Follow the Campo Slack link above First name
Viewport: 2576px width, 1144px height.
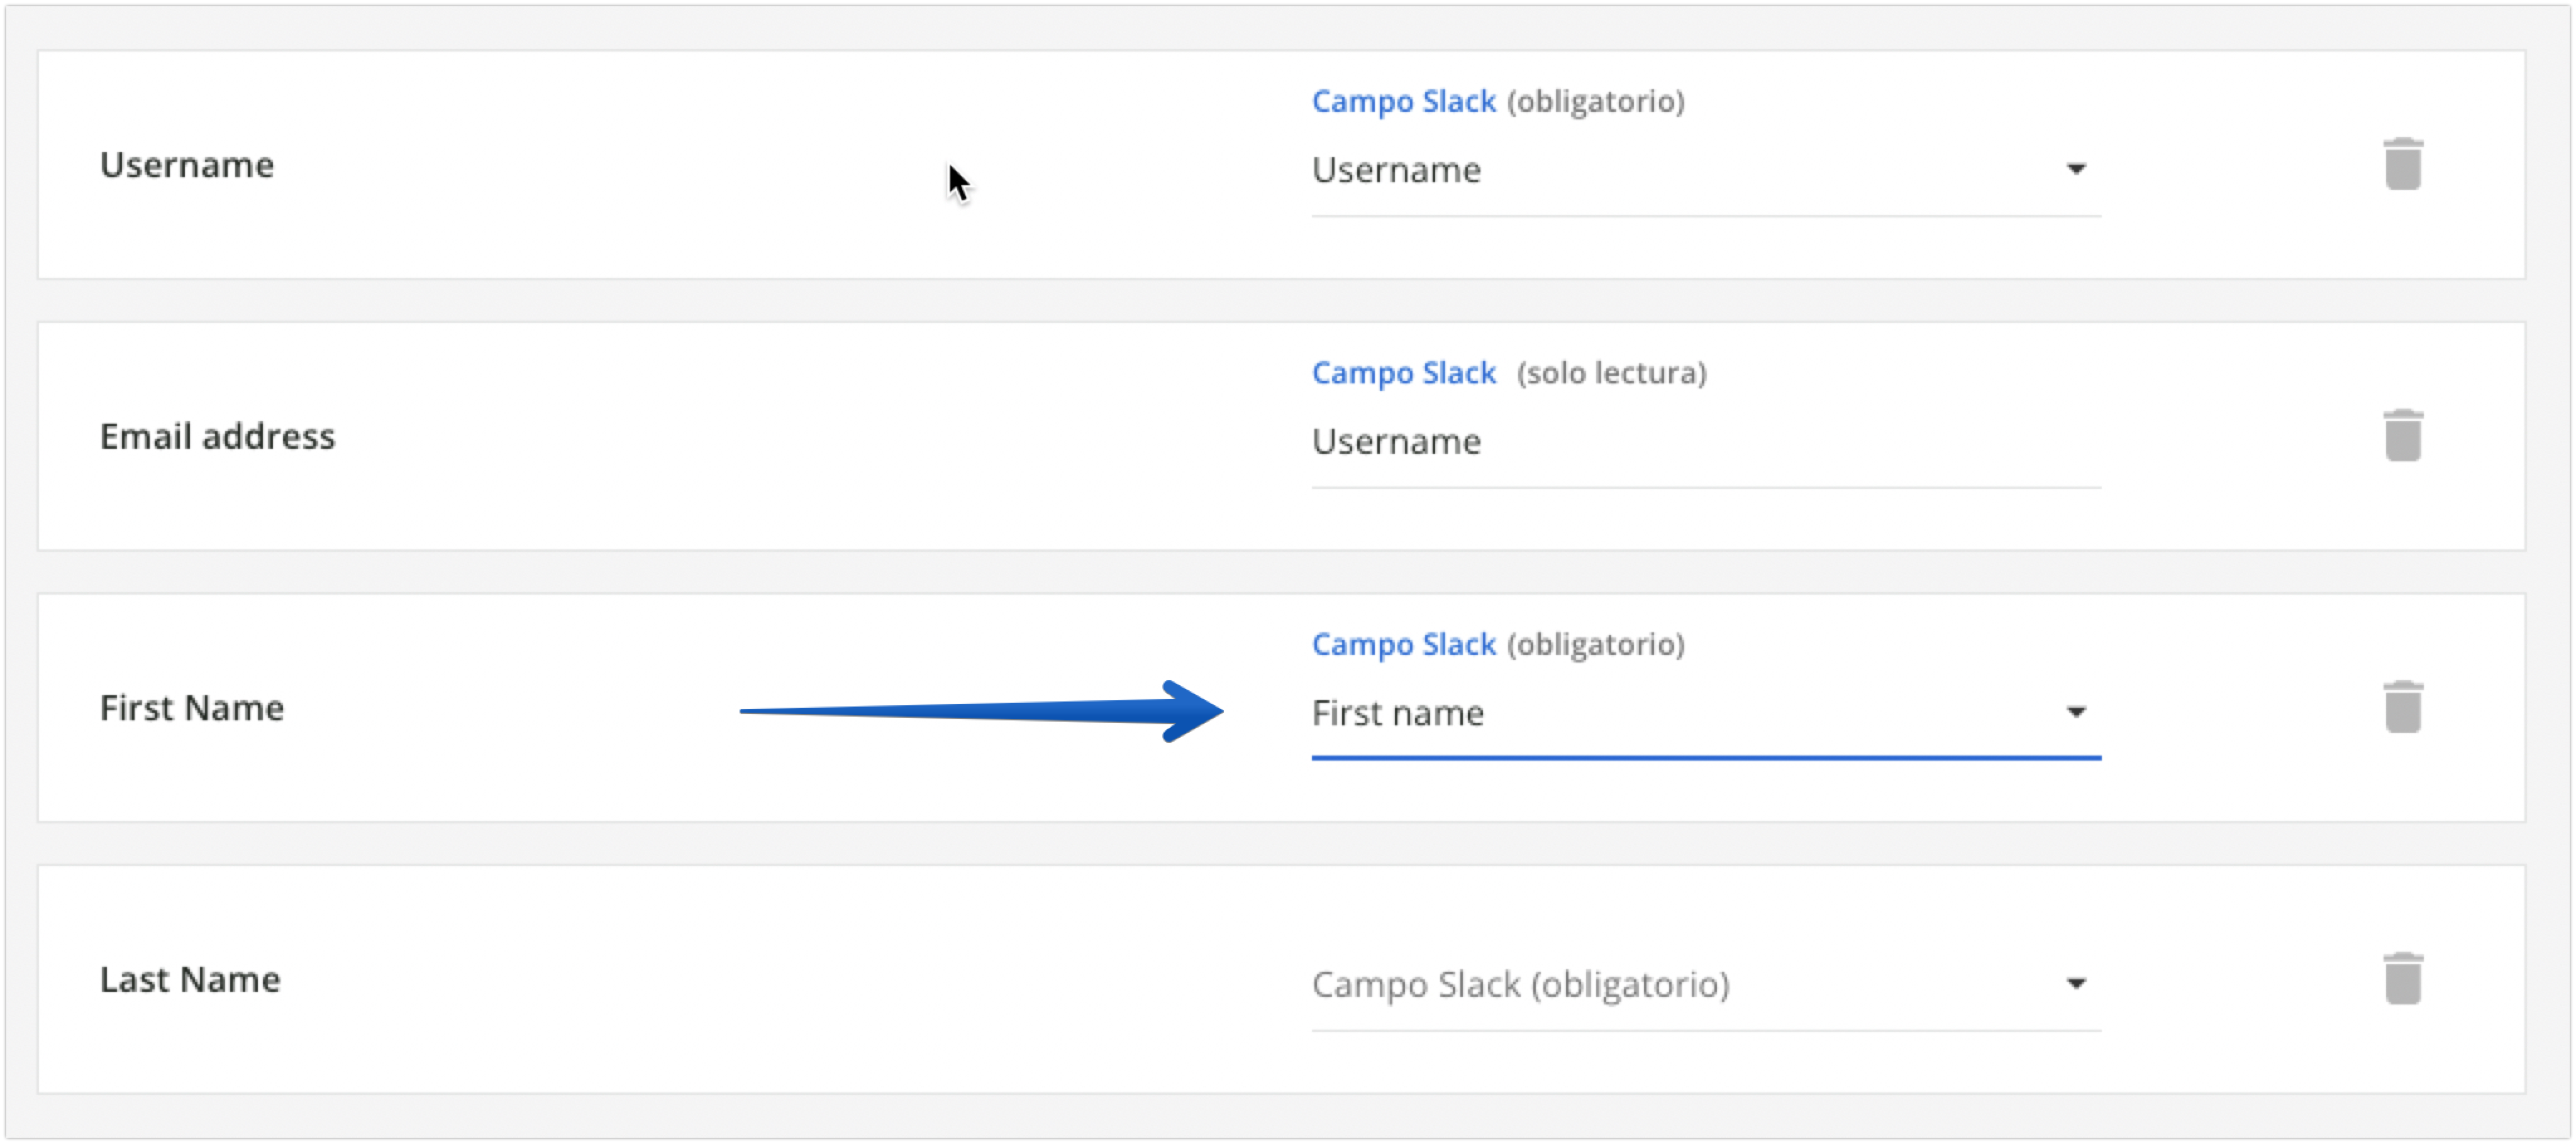[x=1403, y=644]
